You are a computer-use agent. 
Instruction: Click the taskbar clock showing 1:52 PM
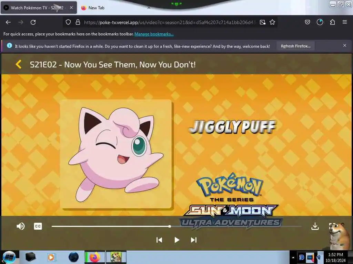[x=335, y=257]
